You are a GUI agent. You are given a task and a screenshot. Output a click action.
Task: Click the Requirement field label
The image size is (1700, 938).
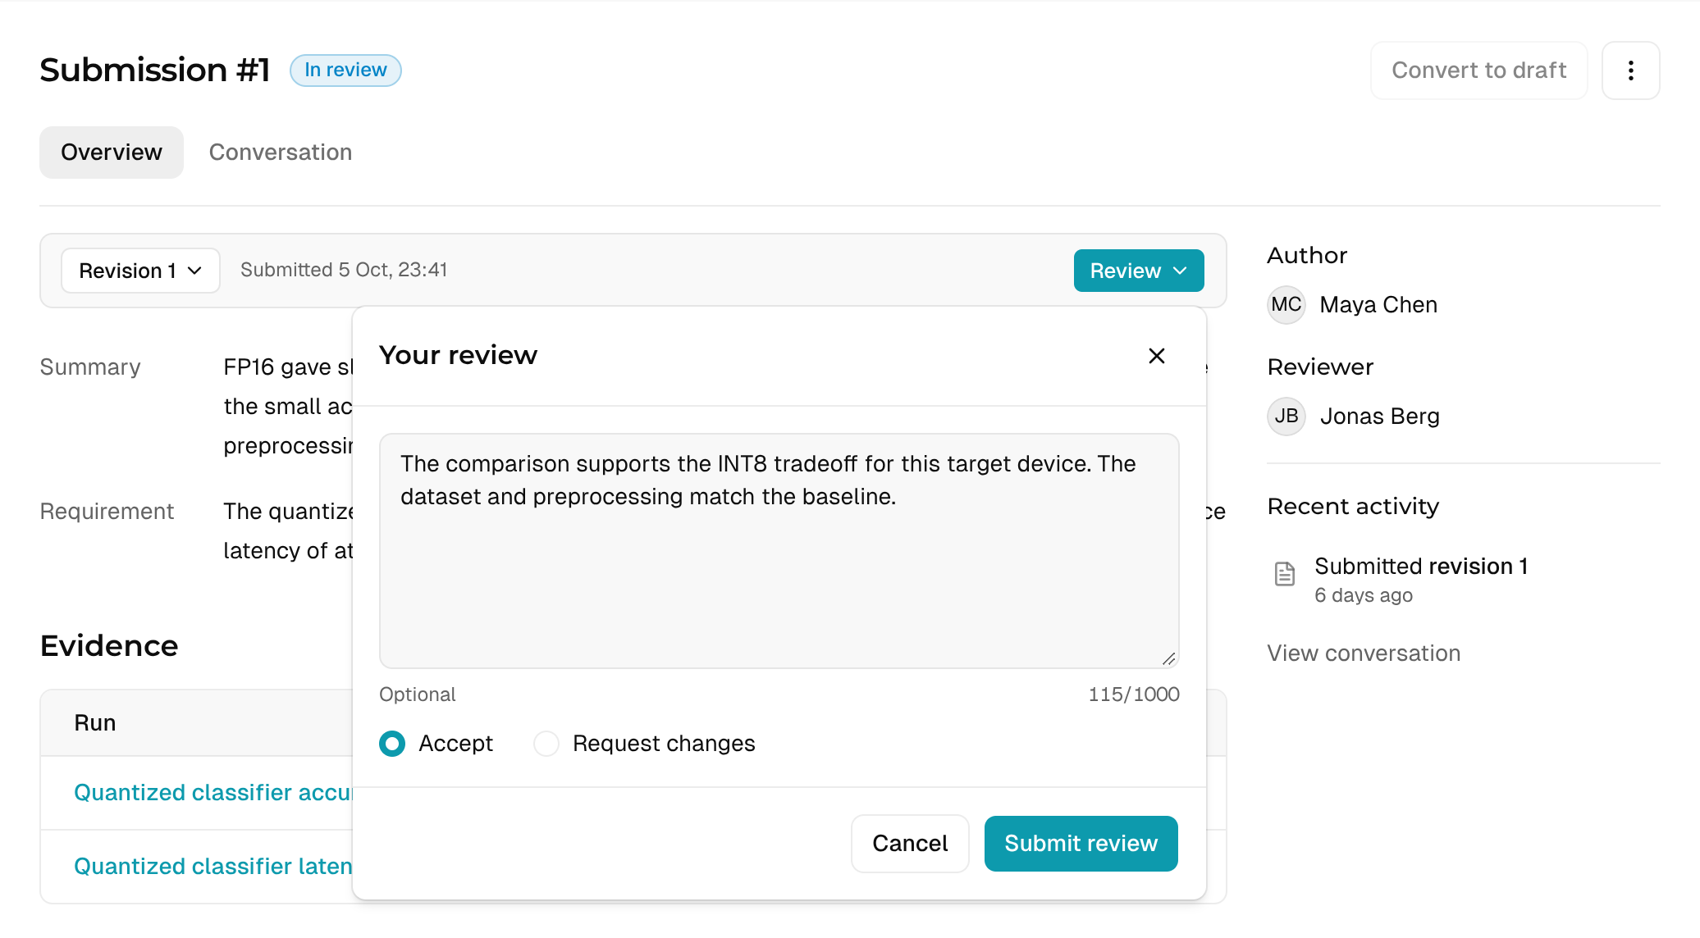coord(107,512)
